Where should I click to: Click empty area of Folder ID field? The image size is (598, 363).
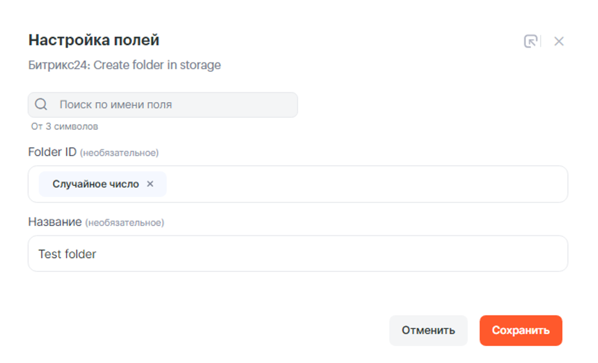point(364,184)
